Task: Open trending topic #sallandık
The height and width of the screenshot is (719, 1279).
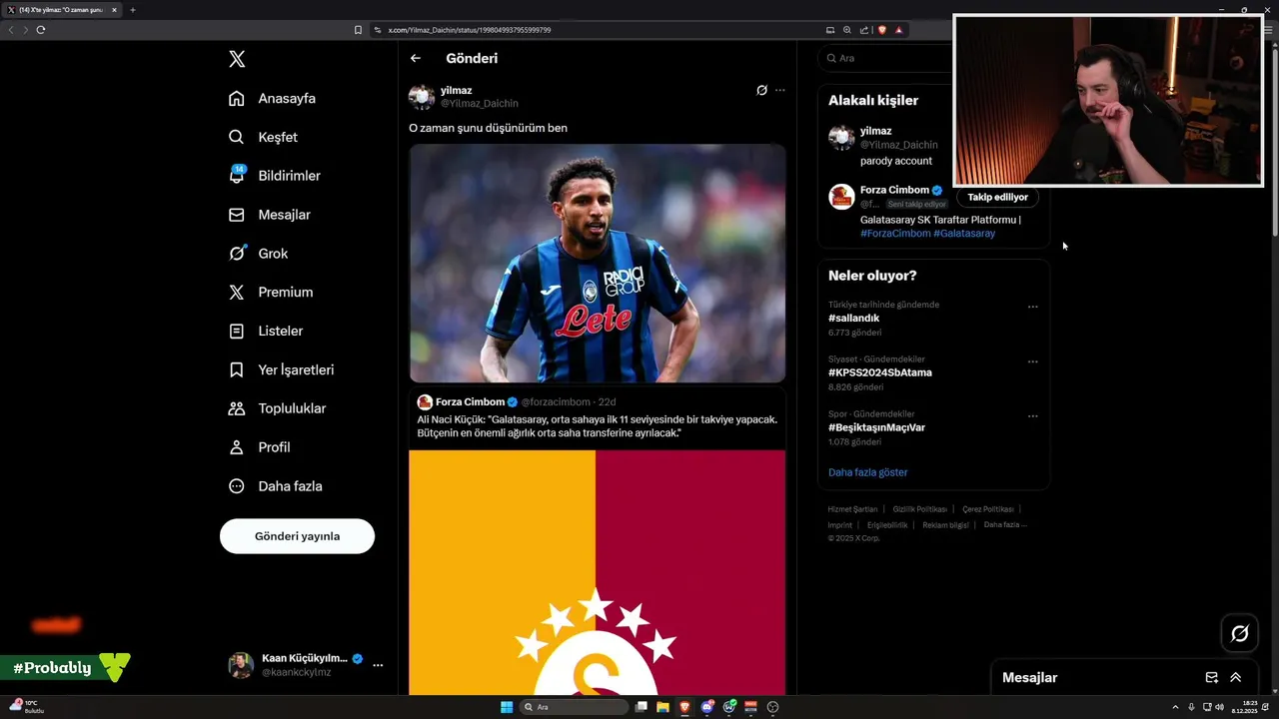Action: click(x=853, y=318)
